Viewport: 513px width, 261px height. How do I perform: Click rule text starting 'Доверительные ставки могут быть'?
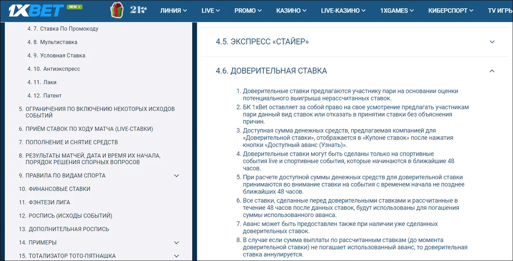pyautogui.click(x=349, y=161)
